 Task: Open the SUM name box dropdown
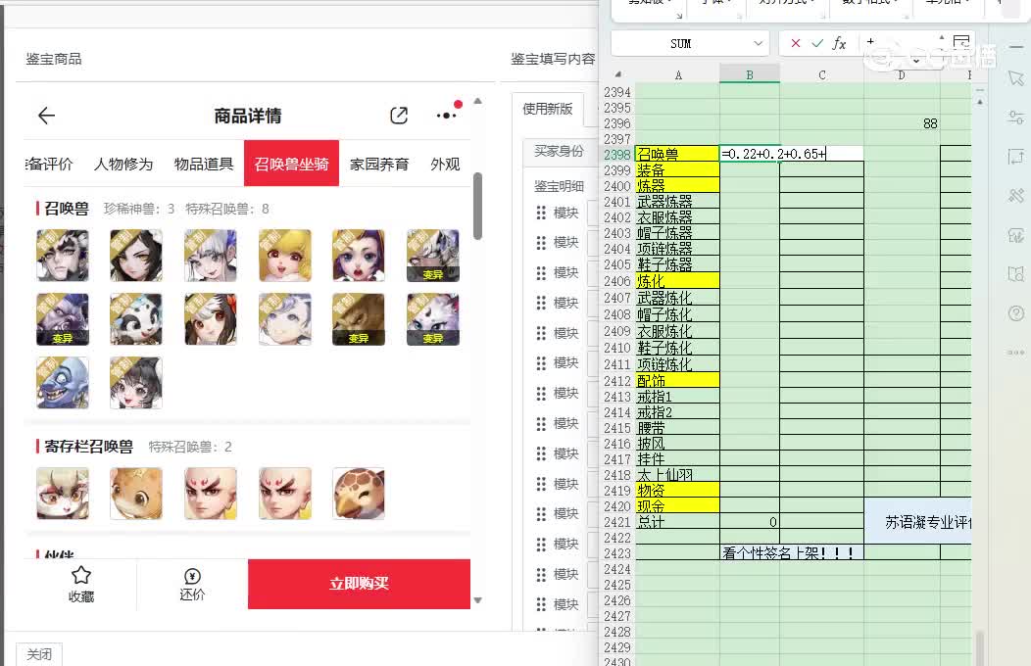pyautogui.click(x=759, y=43)
